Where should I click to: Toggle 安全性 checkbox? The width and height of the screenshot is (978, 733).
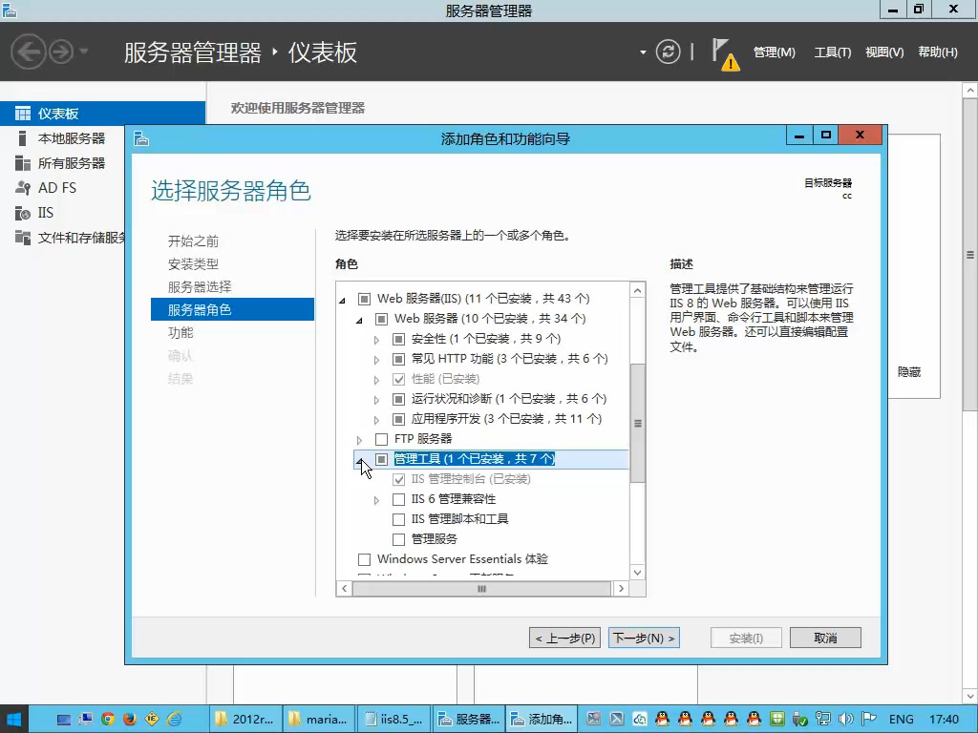pos(398,339)
